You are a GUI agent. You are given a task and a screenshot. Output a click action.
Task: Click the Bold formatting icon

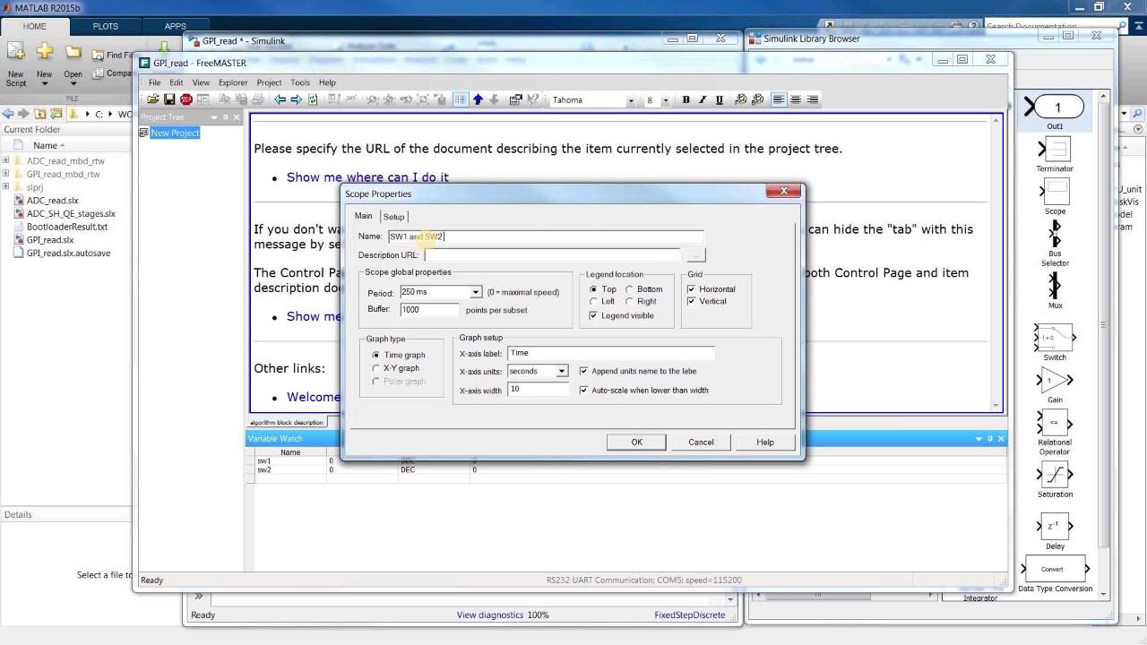point(686,100)
